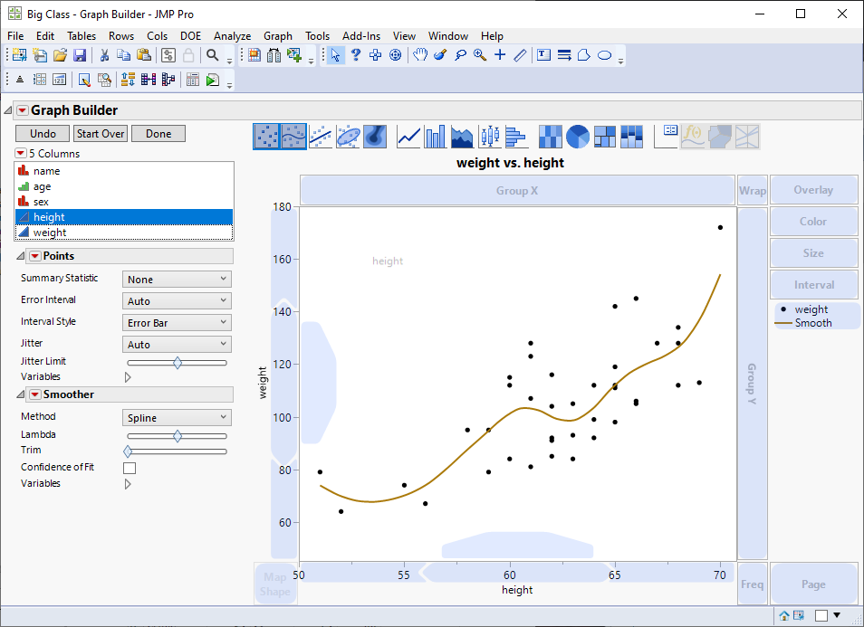Choose the Line of Fit element icon

coord(320,136)
